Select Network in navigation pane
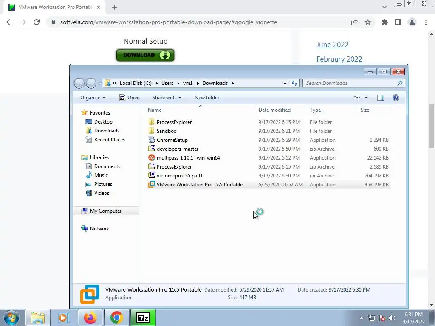The height and width of the screenshot is (326, 435). (95, 229)
